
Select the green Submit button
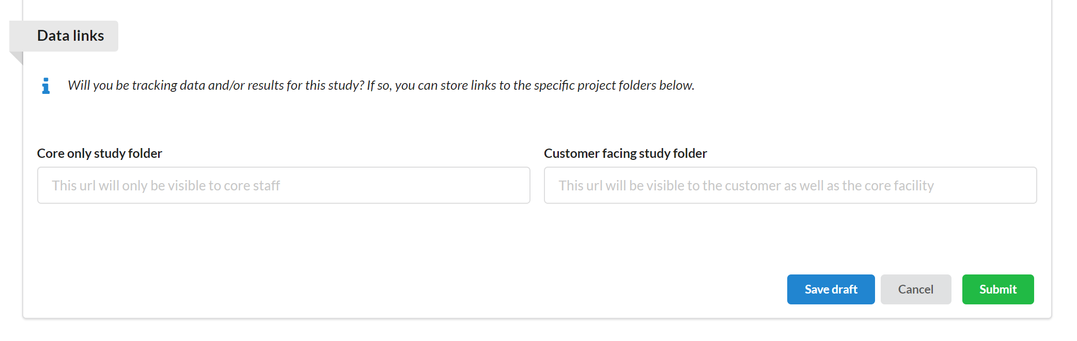(997, 289)
